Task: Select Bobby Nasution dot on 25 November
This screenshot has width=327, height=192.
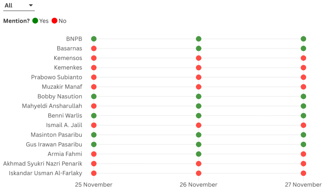Action: 94,97
